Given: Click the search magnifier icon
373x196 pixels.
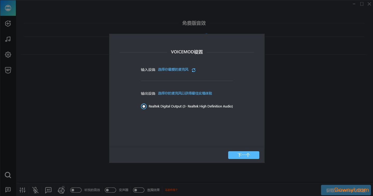Looking at the screenshot, I should [x=8, y=175].
